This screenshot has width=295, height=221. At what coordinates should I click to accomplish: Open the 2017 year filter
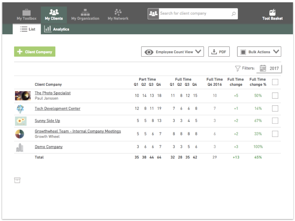pos(269,68)
